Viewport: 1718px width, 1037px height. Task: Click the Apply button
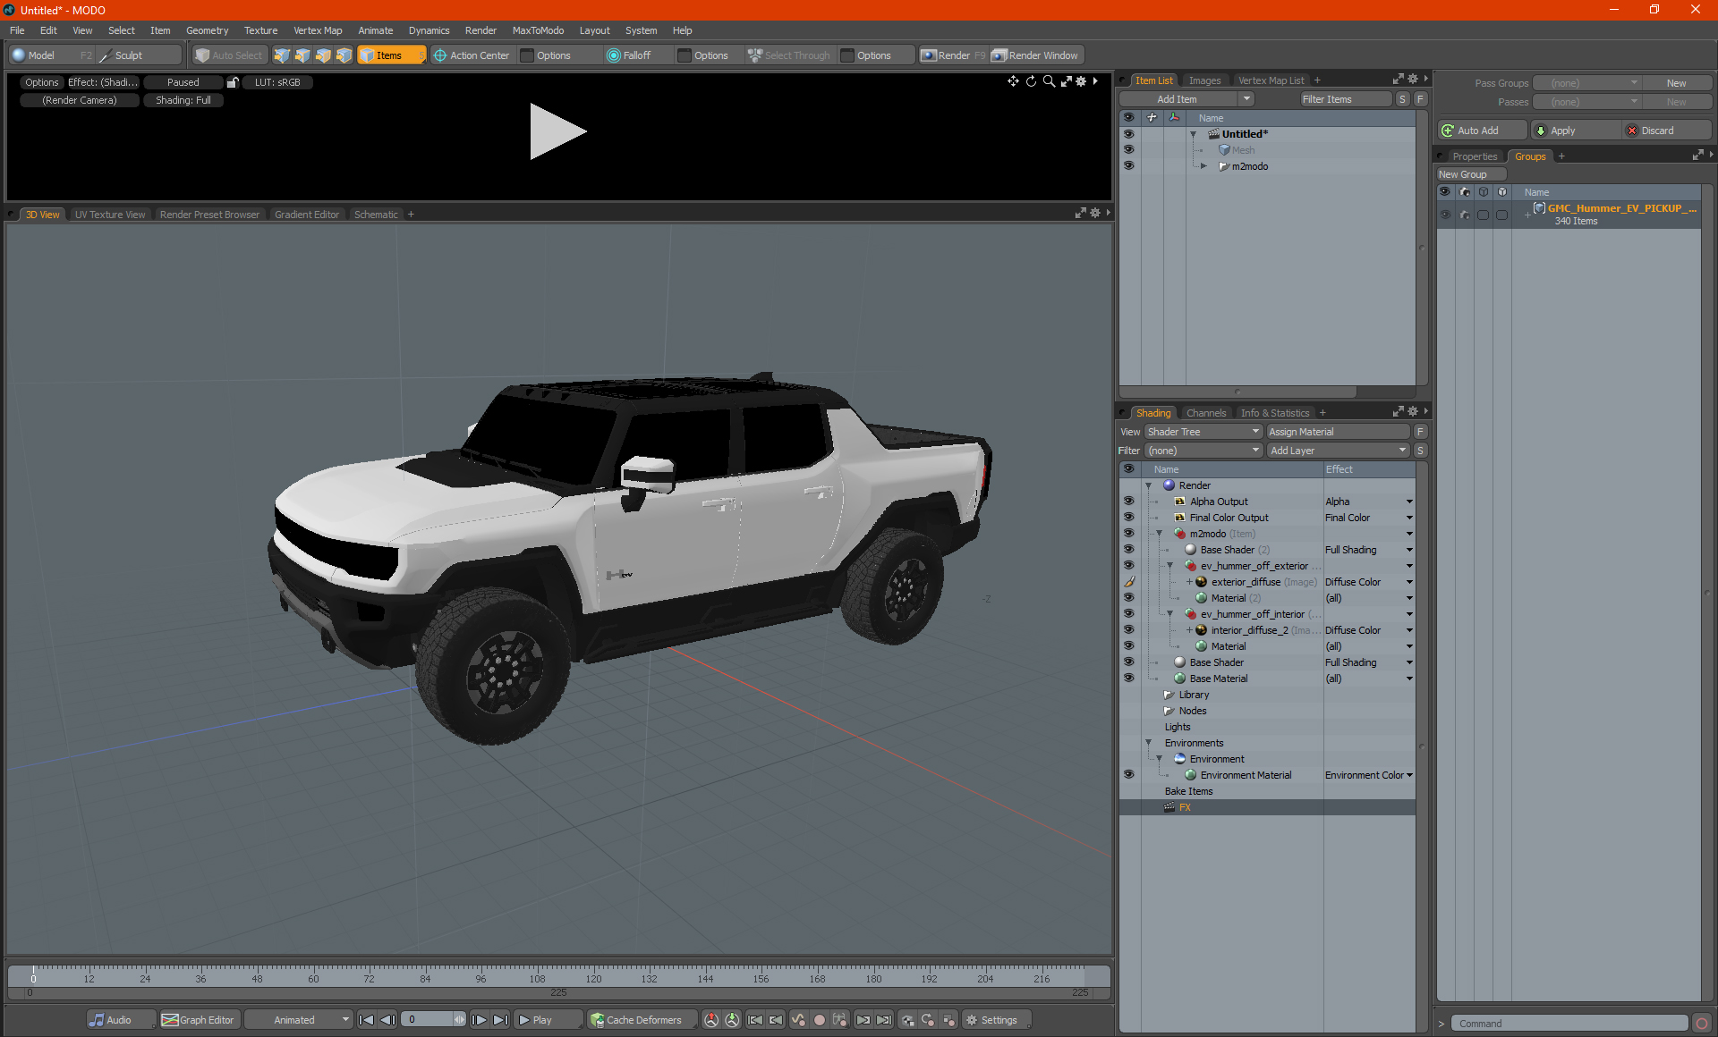pyautogui.click(x=1576, y=131)
